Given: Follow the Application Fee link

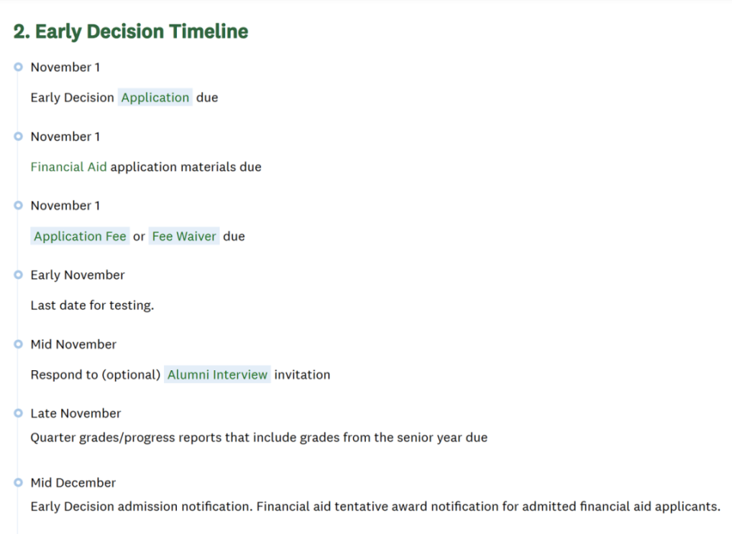Looking at the screenshot, I should coord(80,236).
